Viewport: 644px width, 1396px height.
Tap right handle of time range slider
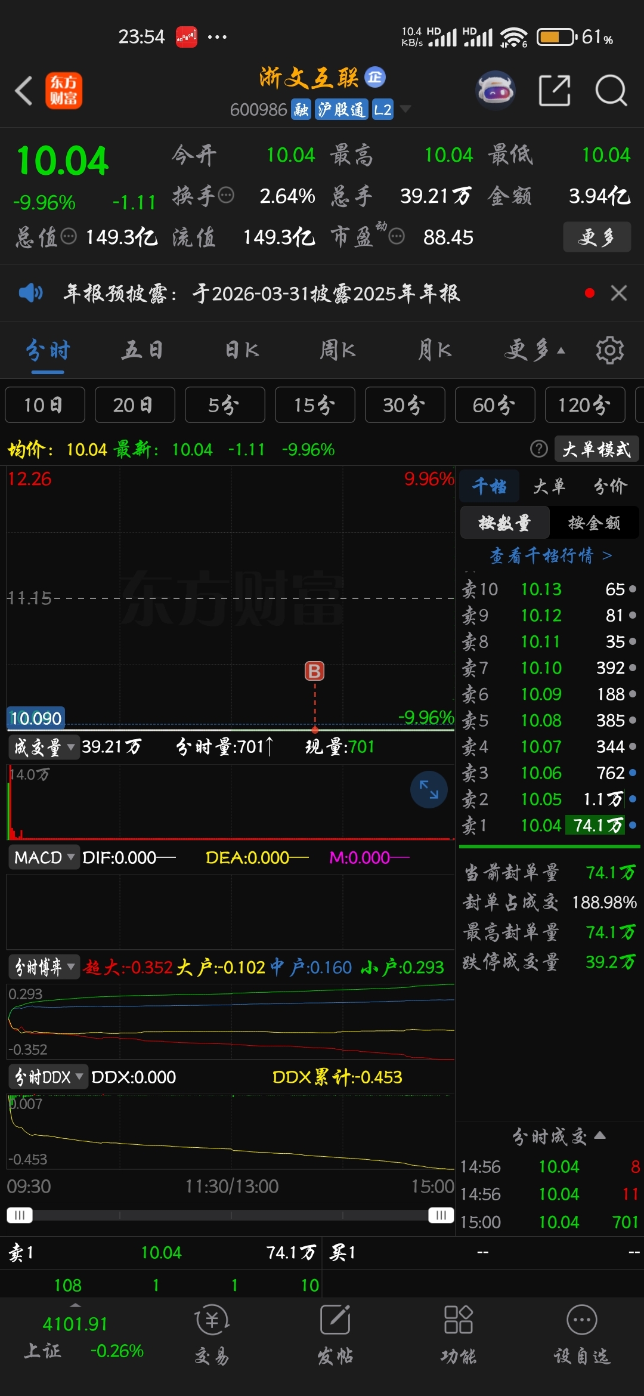pyautogui.click(x=441, y=1215)
